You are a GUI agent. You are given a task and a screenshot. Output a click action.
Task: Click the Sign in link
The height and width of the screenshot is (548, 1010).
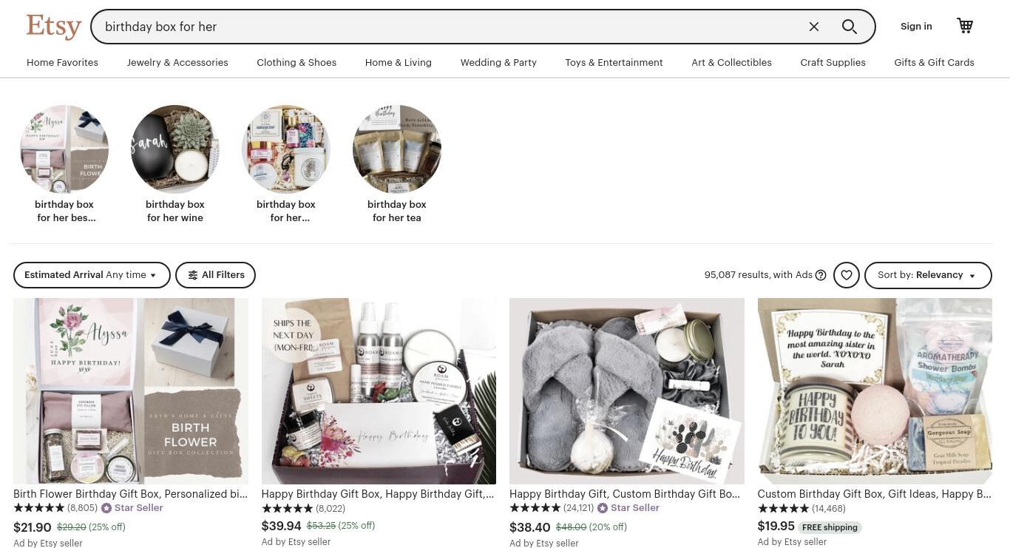click(916, 27)
